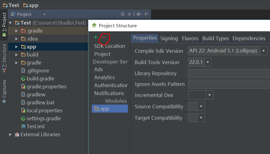Select local.properties file in tree
This screenshot has width=270, height=154.
click(44, 110)
